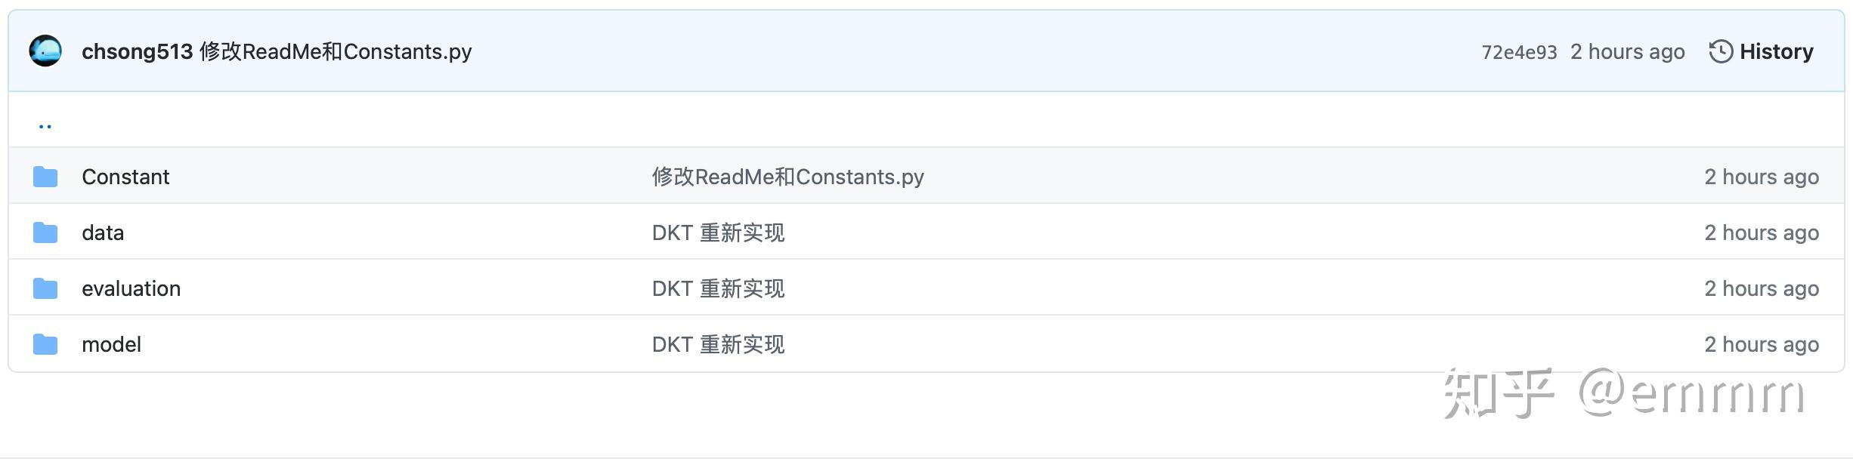Click 'DKT 重新实现' next to evaluation
Image resolution: width=1853 pixels, height=468 pixels.
point(717,288)
